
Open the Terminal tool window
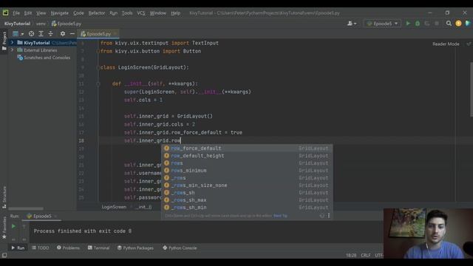98,248
